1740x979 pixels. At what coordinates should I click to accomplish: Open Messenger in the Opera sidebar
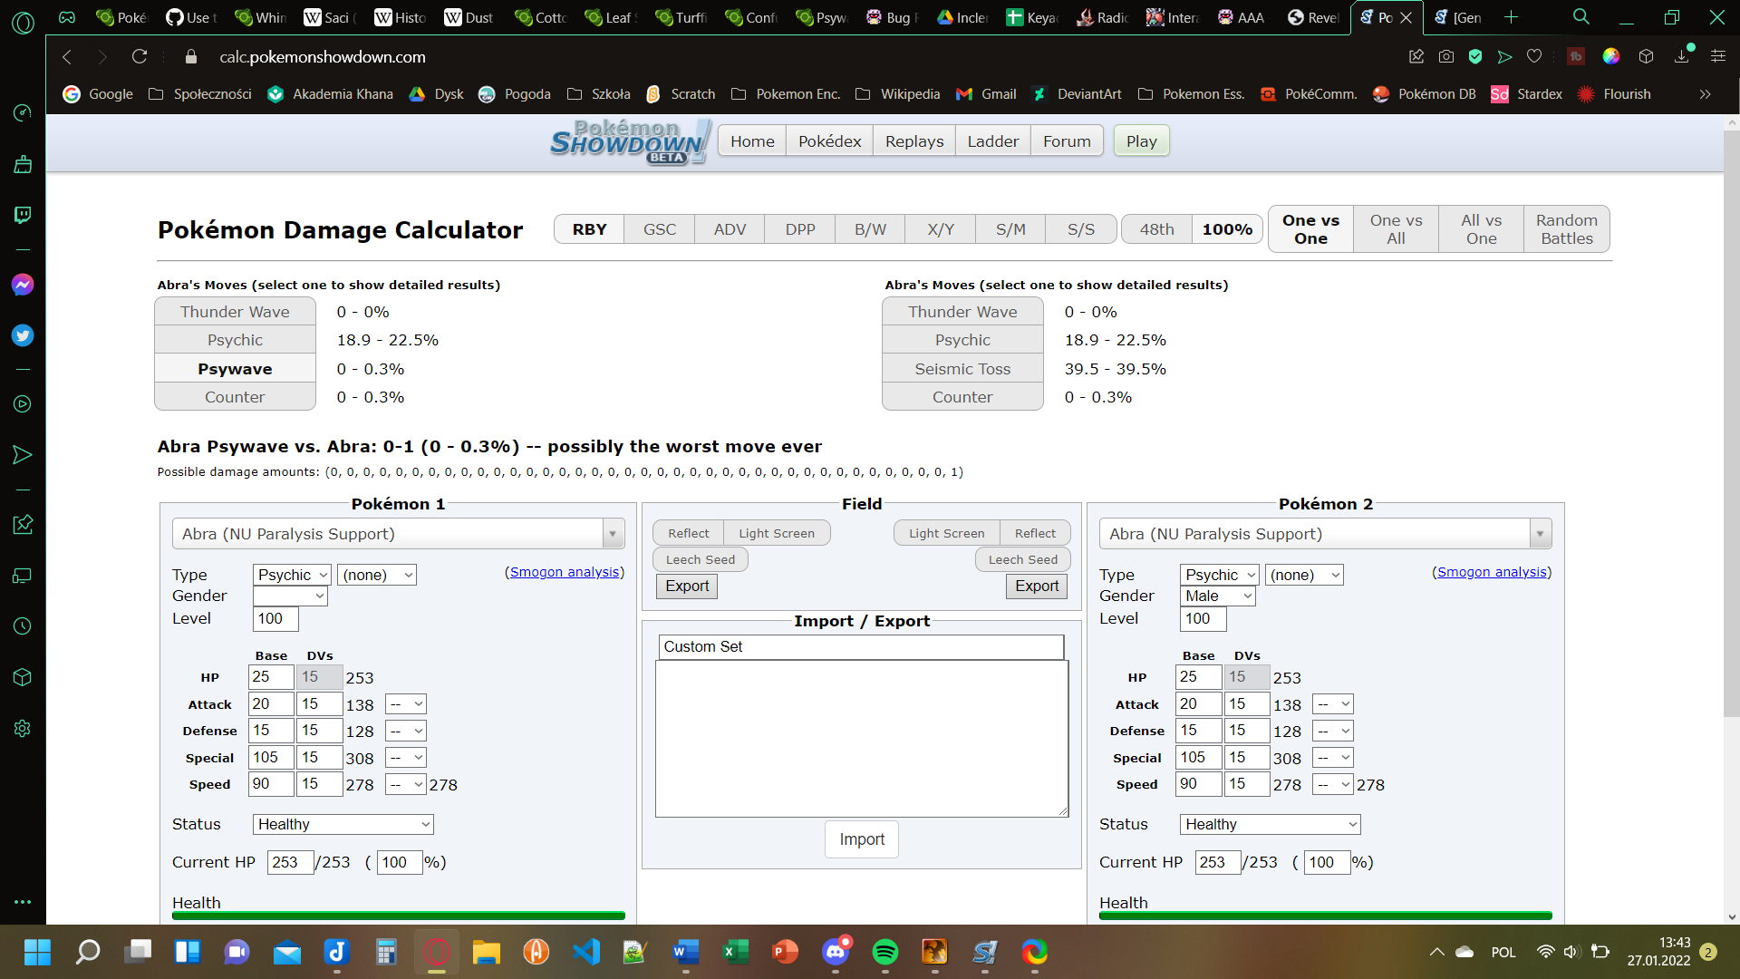click(23, 285)
